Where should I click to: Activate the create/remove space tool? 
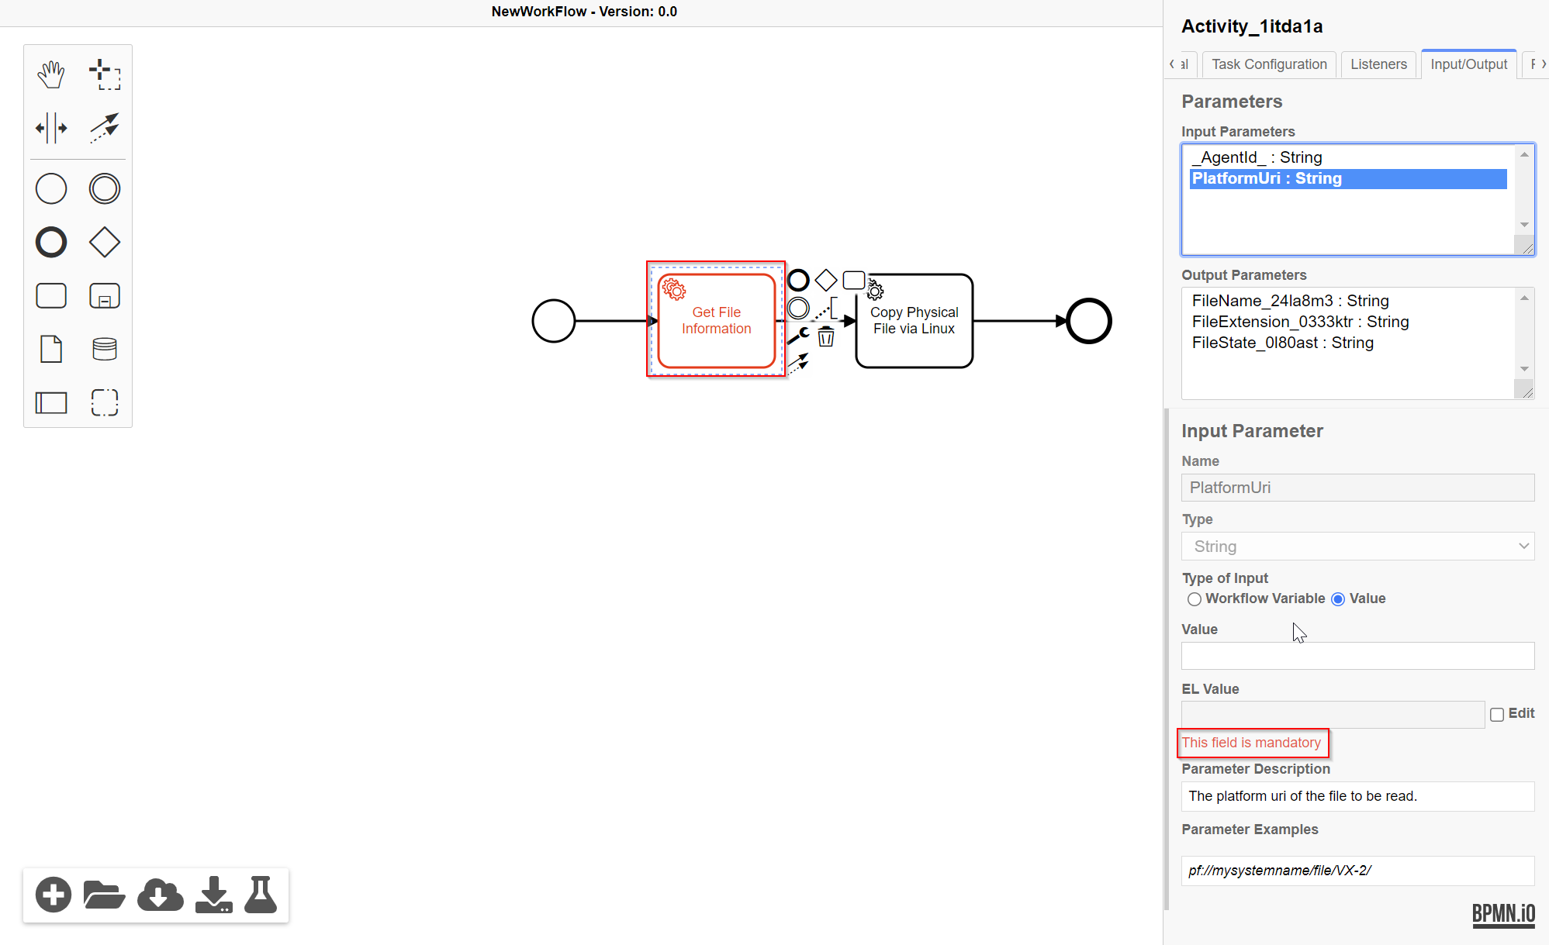(x=51, y=128)
